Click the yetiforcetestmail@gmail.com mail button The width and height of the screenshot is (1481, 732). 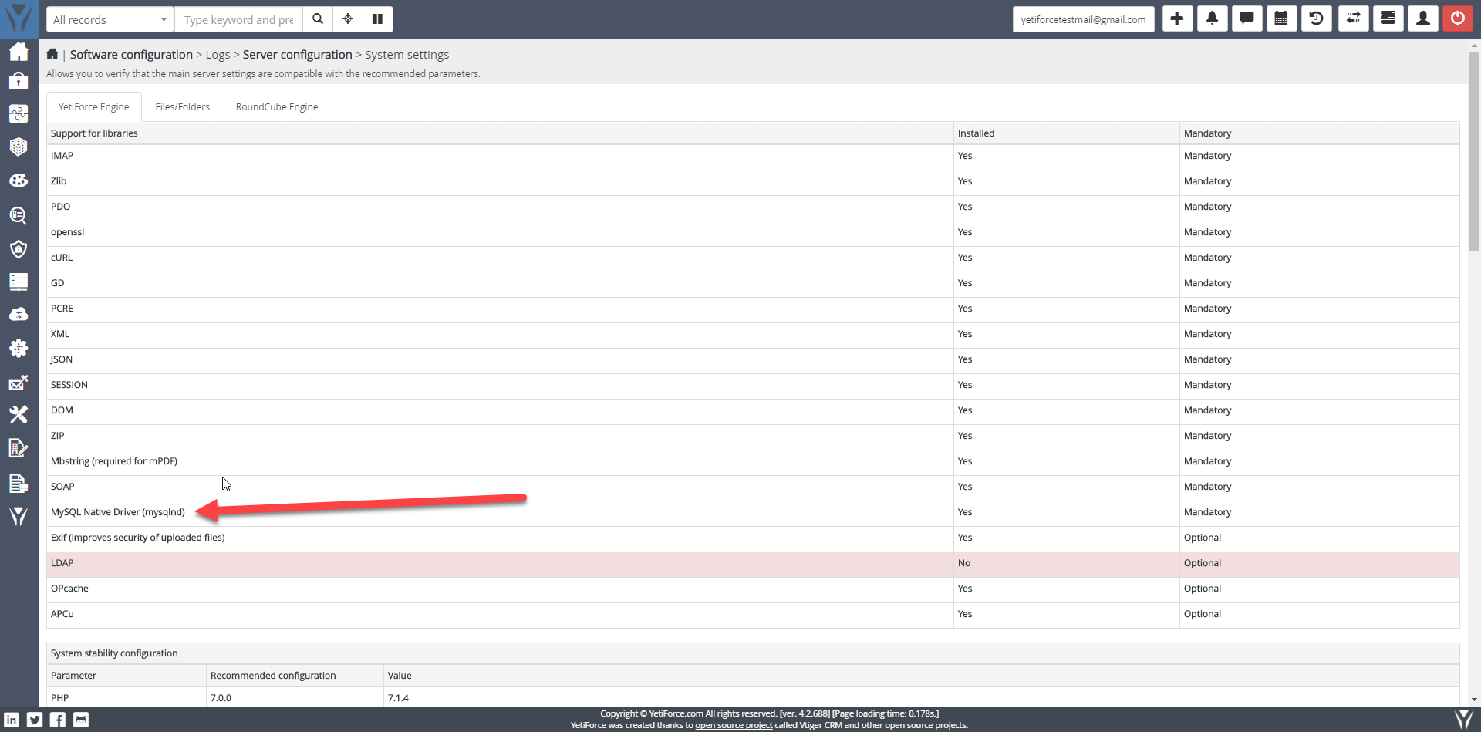[1083, 19]
